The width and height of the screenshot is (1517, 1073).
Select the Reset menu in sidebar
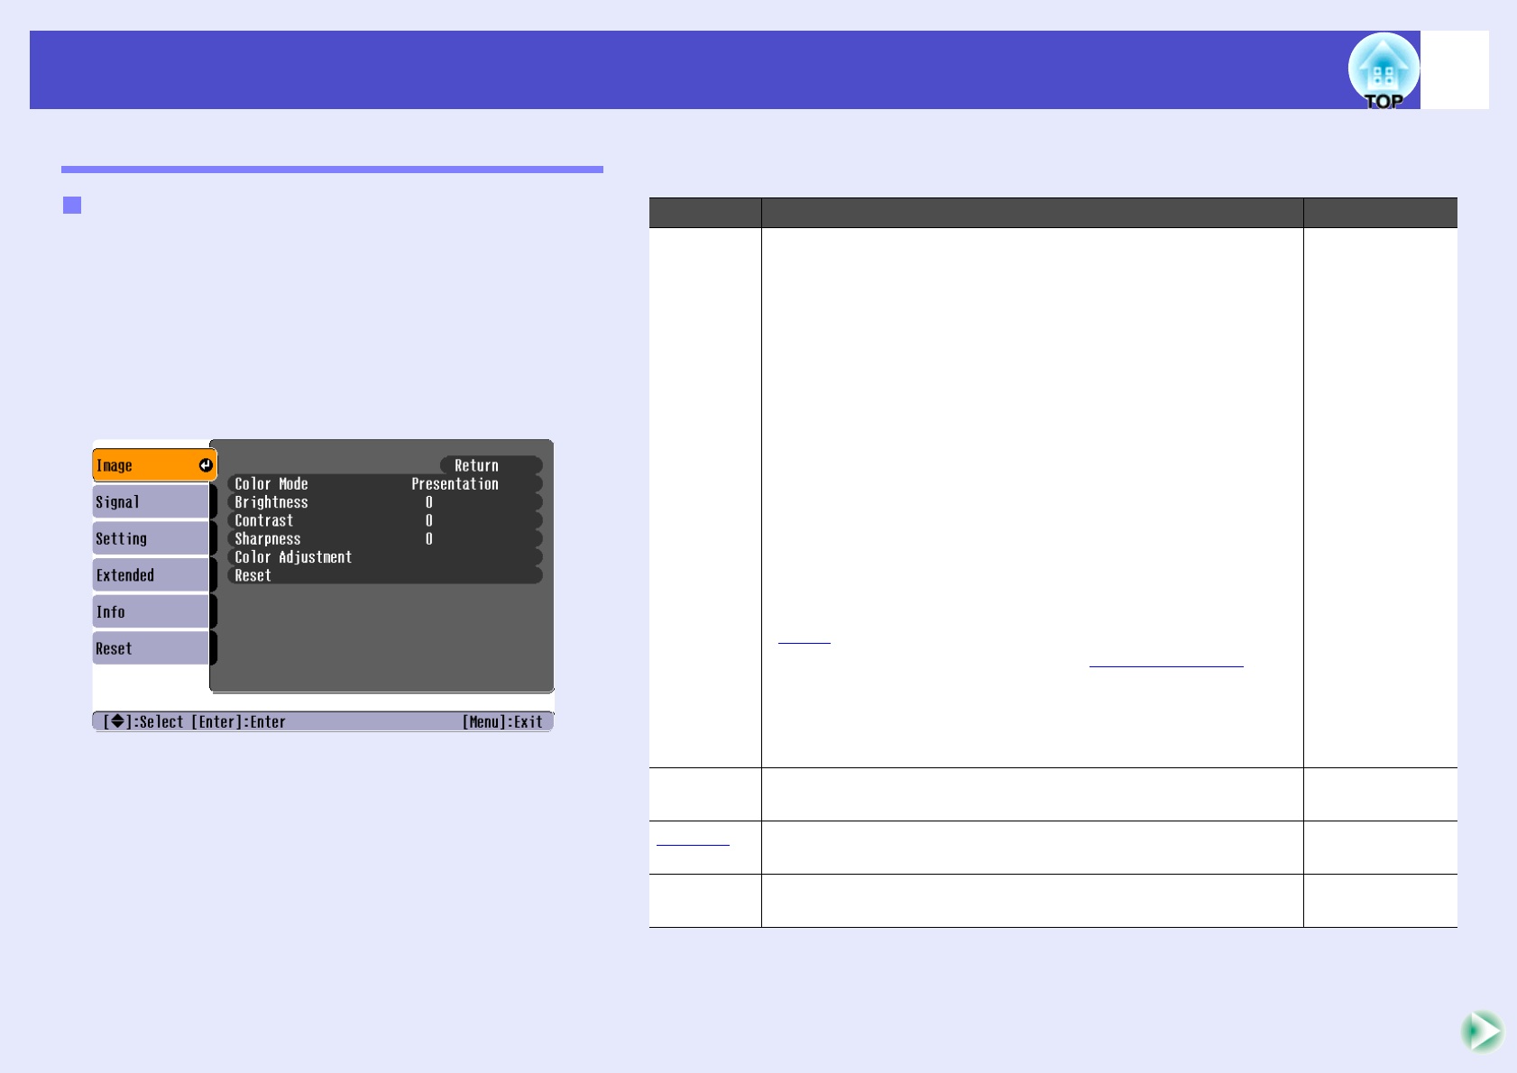151,648
